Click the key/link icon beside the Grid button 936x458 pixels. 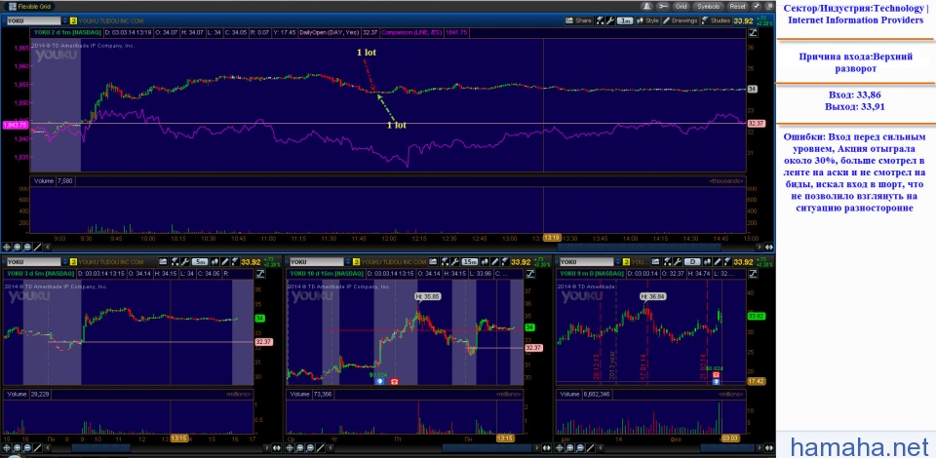click(663, 7)
